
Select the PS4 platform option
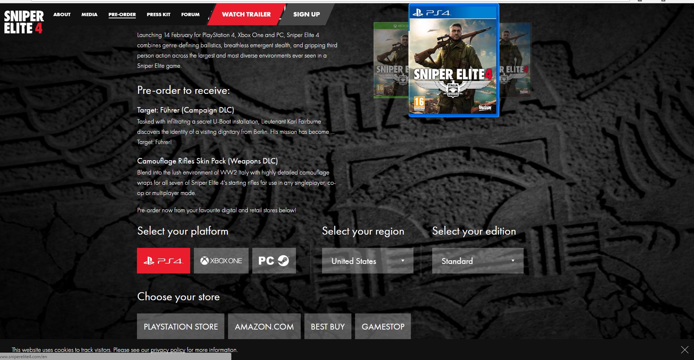163,261
